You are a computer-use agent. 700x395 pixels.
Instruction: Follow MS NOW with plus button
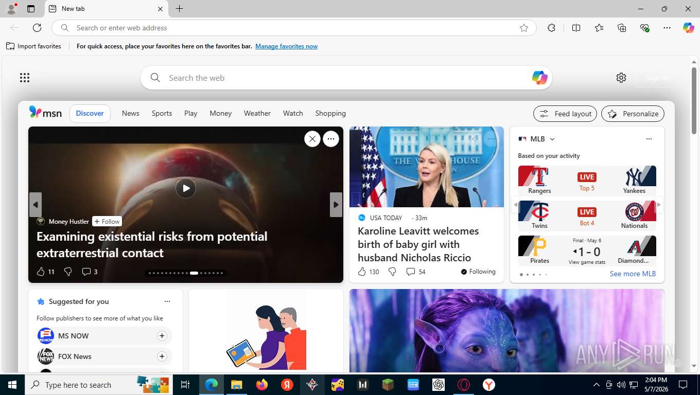[x=162, y=336]
